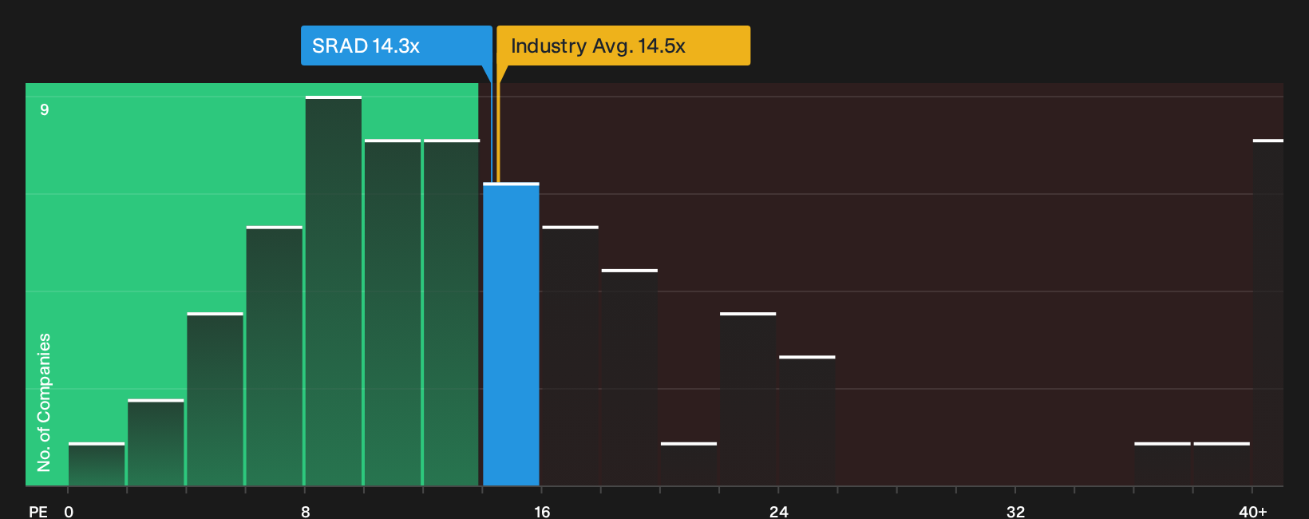Select the bar in PE 6-8 range
Viewport: 1309px width, 519px height.
pyautogui.click(x=275, y=356)
